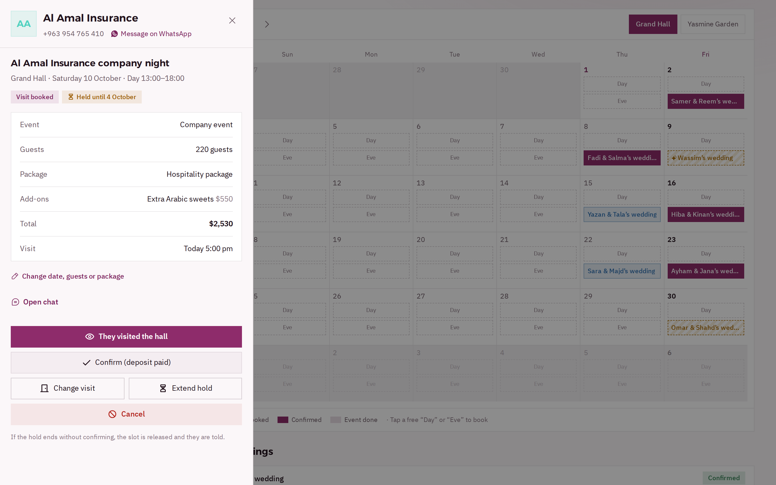Click the AA avatar badge

tap(24, 24)
